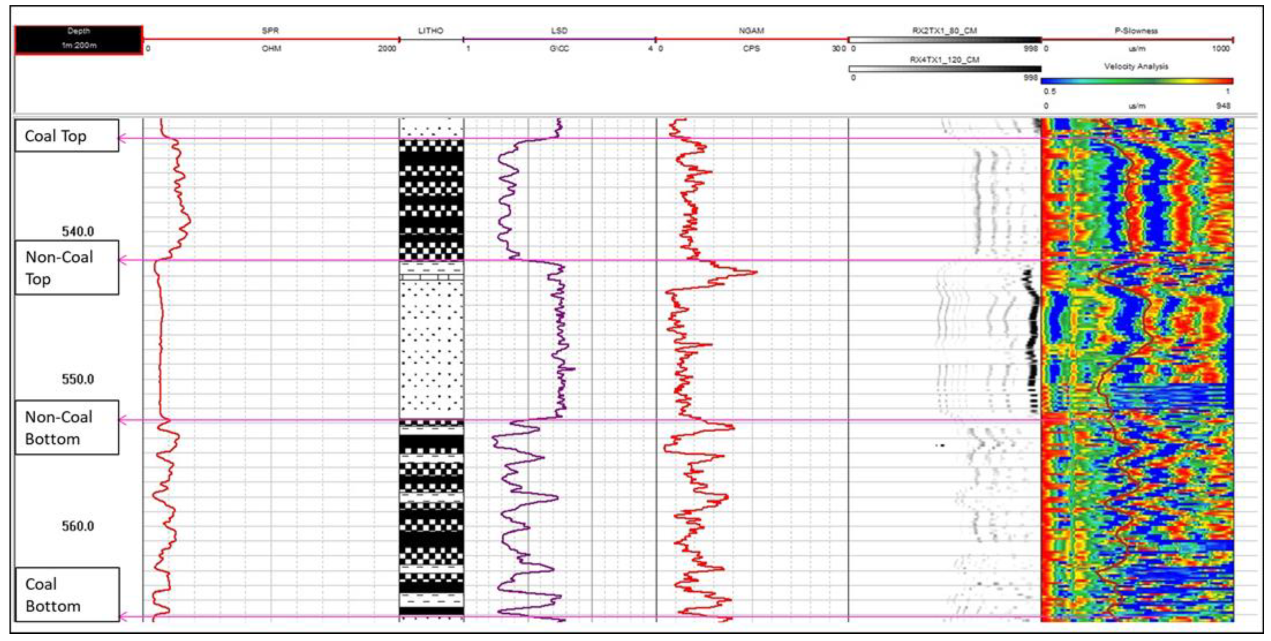Click the Velocity Analysis rainbow color bar
Viewport: 1271px width, 641px height.
pyautogui.click(x=1136, y=81)
